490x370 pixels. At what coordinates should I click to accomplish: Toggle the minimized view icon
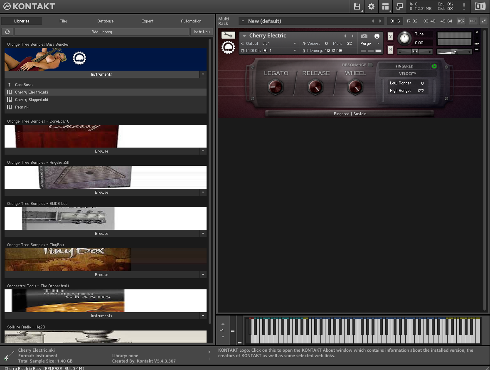[x=399, y=6]
